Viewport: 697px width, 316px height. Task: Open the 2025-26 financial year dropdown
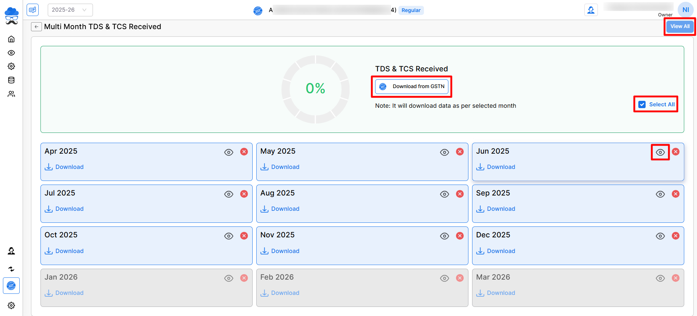pos(70,10)
